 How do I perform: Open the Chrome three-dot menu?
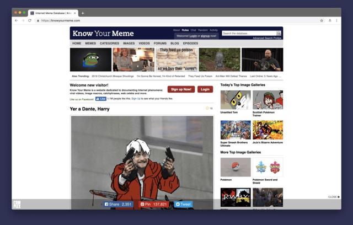[337, 20]
